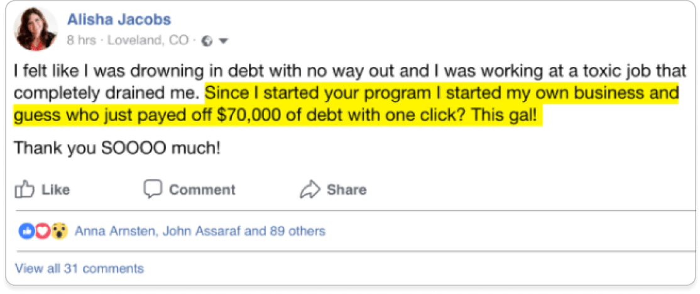This screenshot has width=700, height=294.
Task: Click the 'Comment' text label
Action: pyautogui.click(x=202, y=190)
